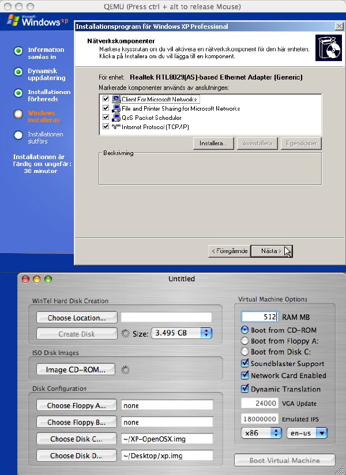Click Choose Disk D... button
346x475 pixels.
pos(77,455)
